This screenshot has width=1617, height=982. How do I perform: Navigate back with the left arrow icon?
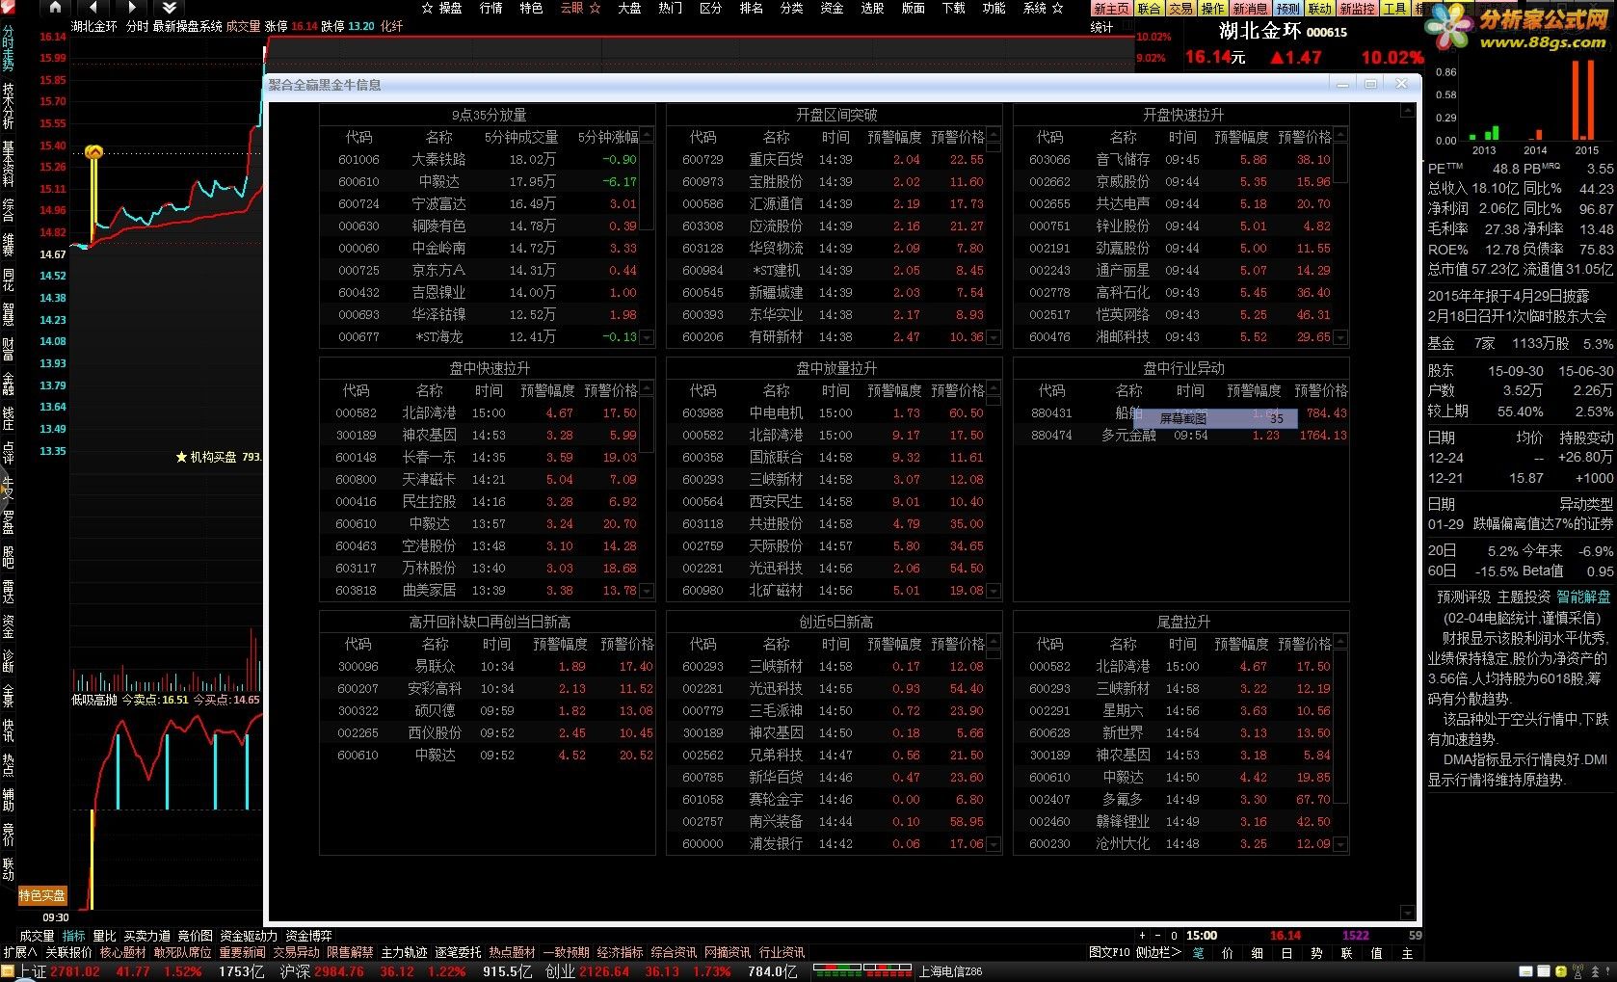pos(93,7)
